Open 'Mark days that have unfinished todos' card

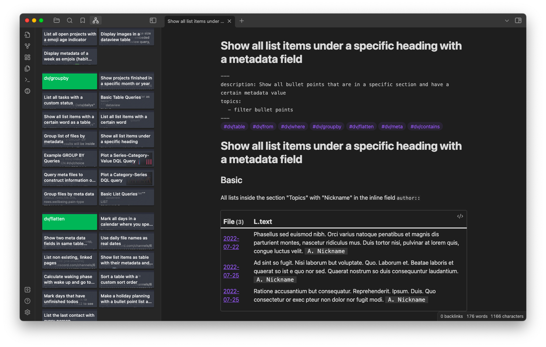[70, 299]
